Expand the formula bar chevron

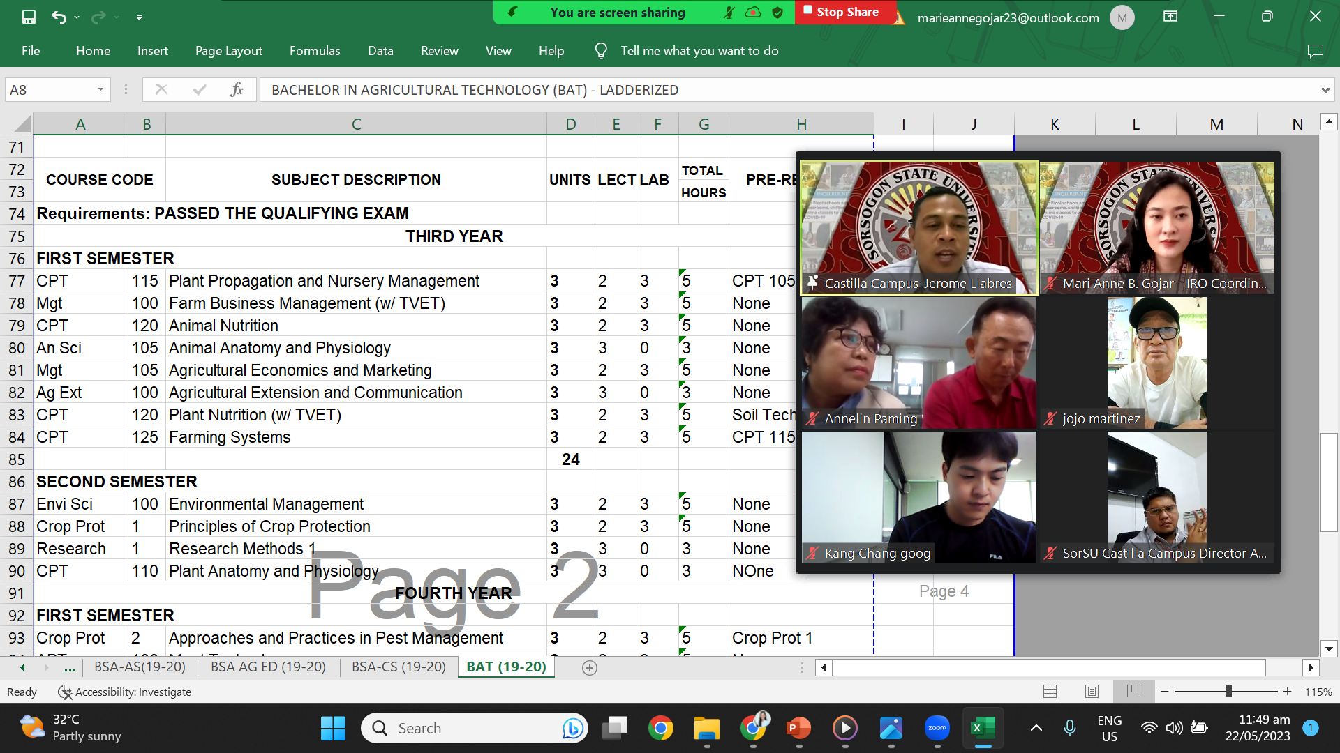[1325, 90]
